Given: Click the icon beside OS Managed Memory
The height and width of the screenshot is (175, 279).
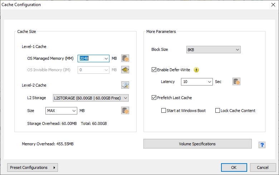Looking at the screenshot, I should [125, 58].
